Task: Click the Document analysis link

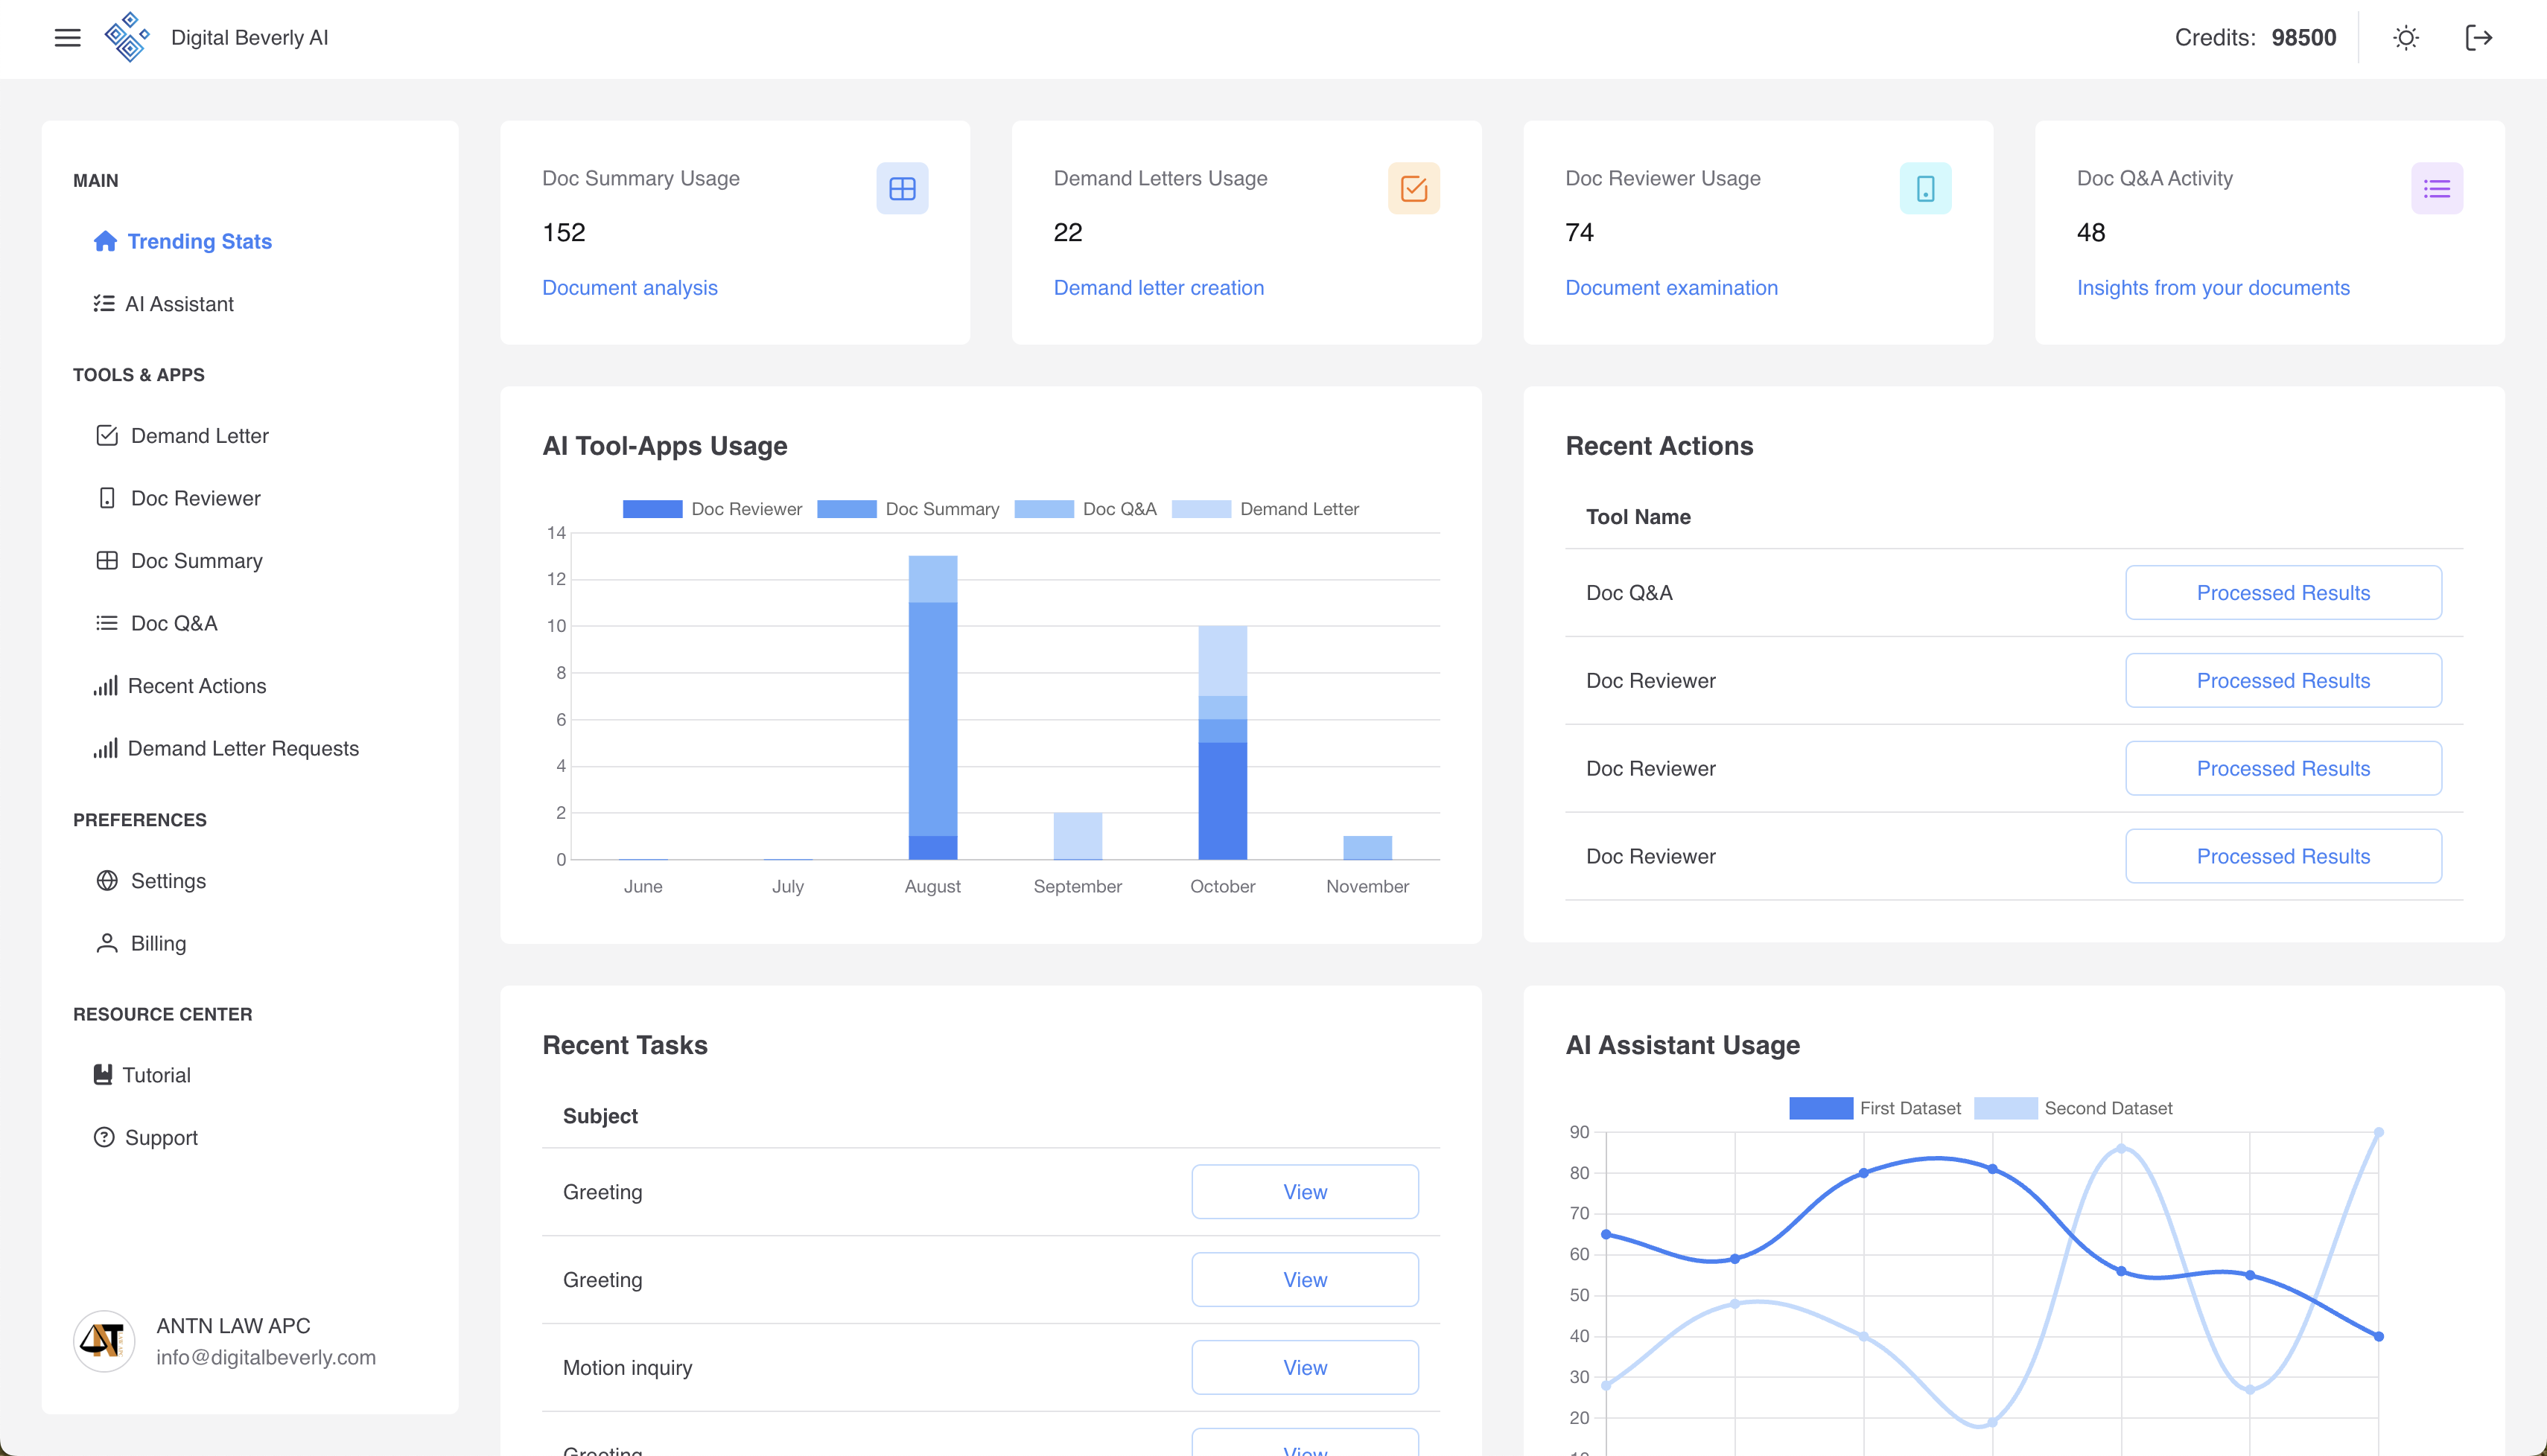Action: (630, 288)
